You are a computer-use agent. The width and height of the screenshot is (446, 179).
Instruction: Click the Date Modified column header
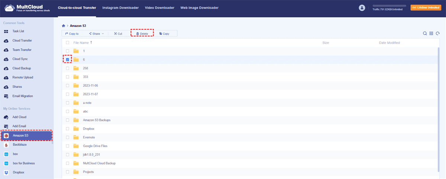390,43
